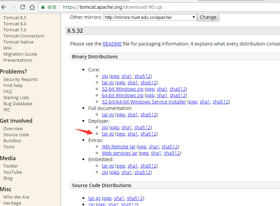
Task: Open the Mailing Lists link
Action: point(16,97)
